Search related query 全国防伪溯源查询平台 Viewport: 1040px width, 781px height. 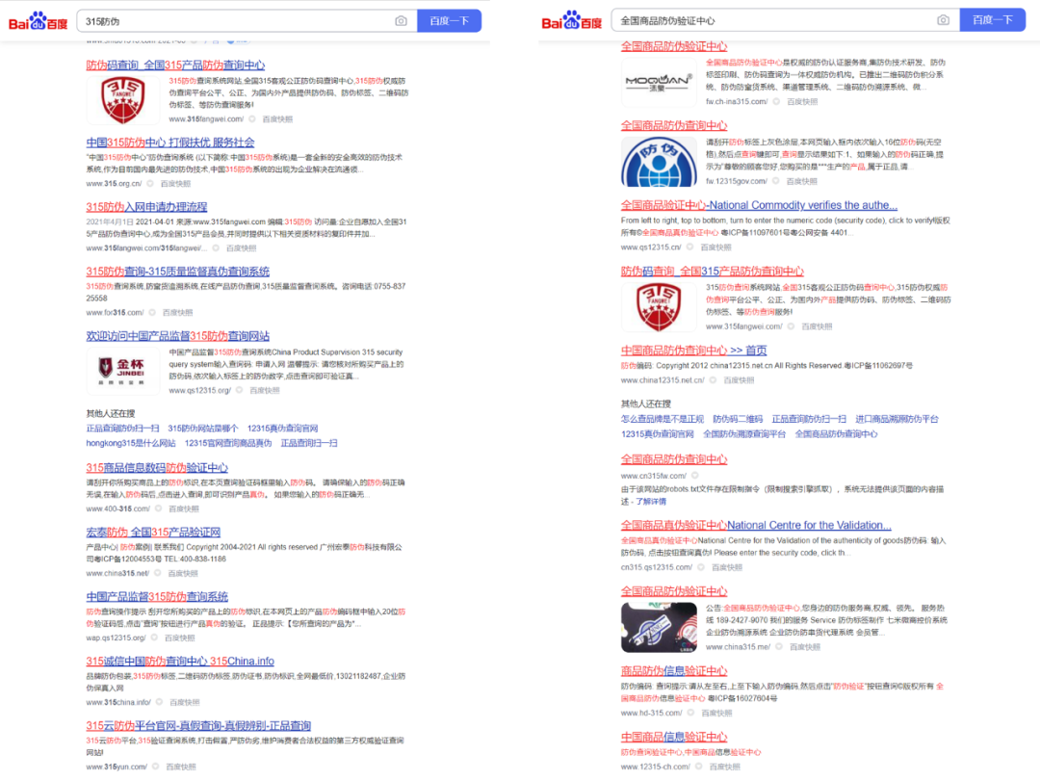[744, 434]
